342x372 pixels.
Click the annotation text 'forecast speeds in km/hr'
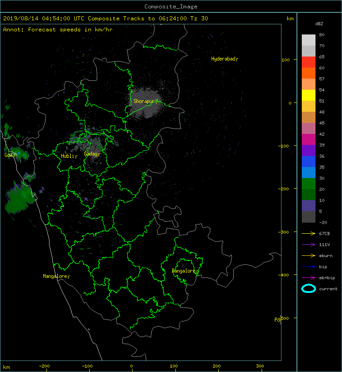coord(70,30)
